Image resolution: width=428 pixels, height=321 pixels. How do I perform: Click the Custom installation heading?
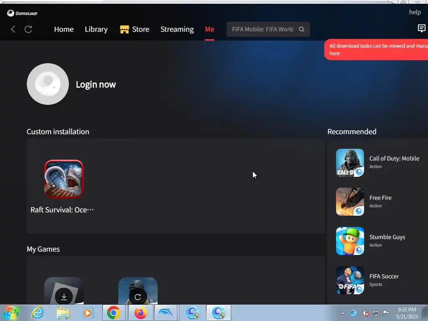(x=58, y=132)
